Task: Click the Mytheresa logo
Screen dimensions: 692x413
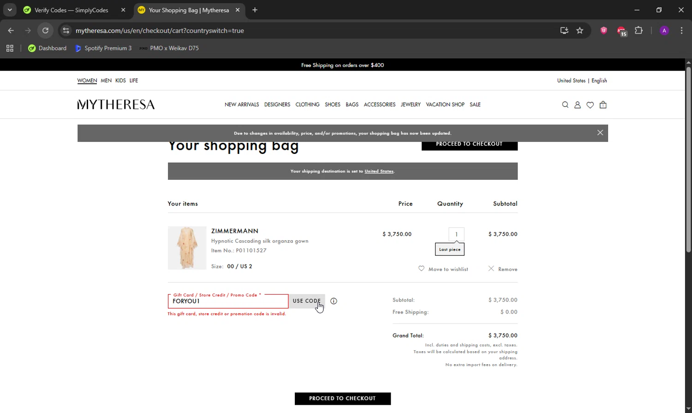Action: tap(116, 105)
